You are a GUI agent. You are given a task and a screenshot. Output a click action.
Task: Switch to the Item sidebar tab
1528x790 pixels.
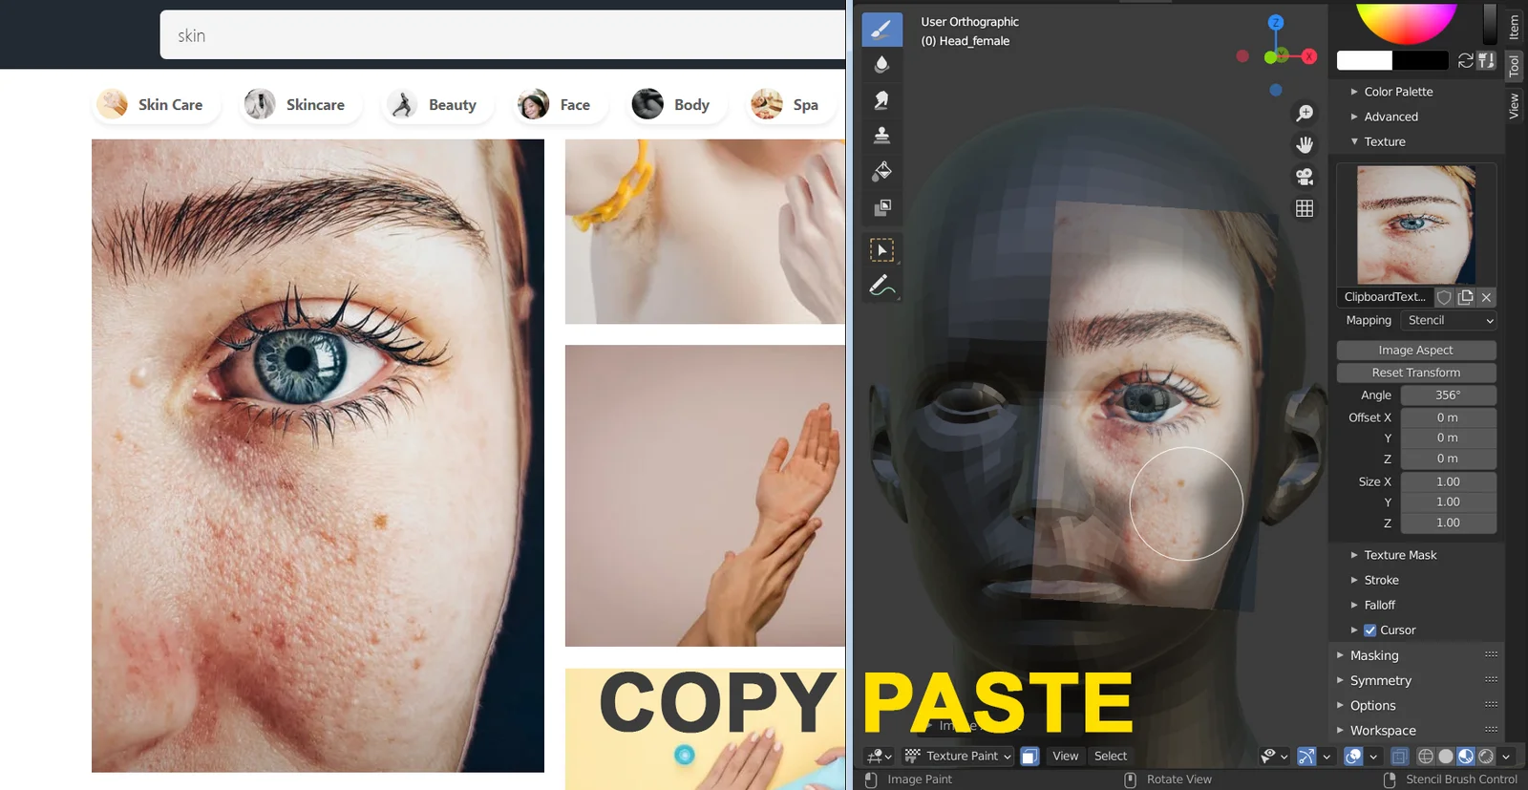coord(1514,27)
